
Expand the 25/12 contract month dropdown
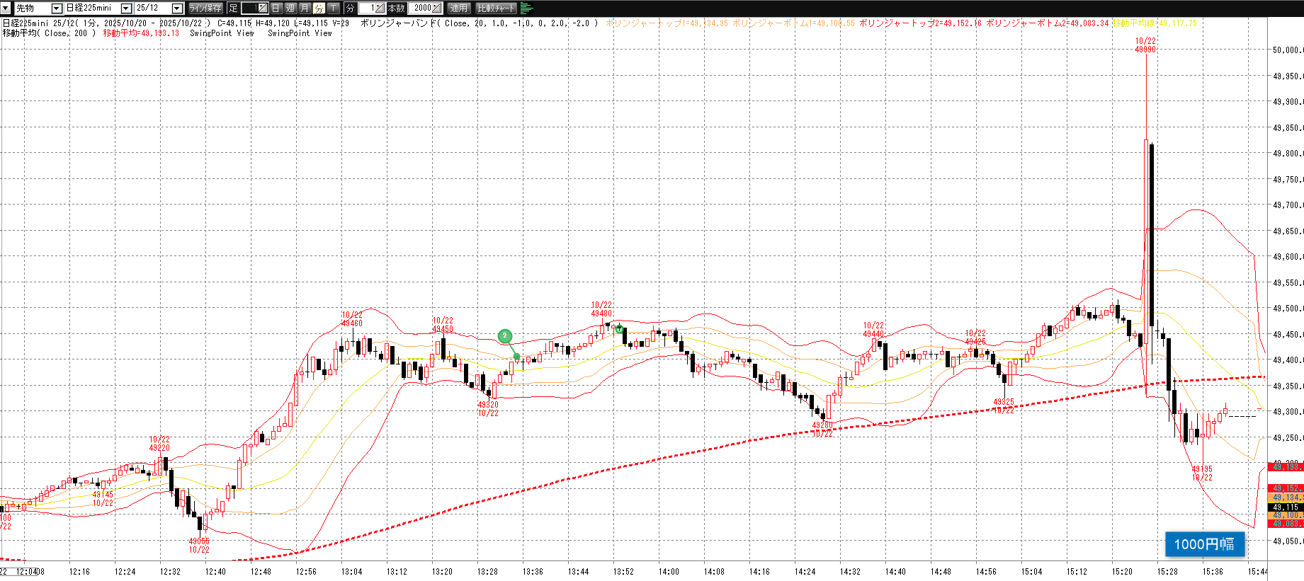(x=177, y=8)
